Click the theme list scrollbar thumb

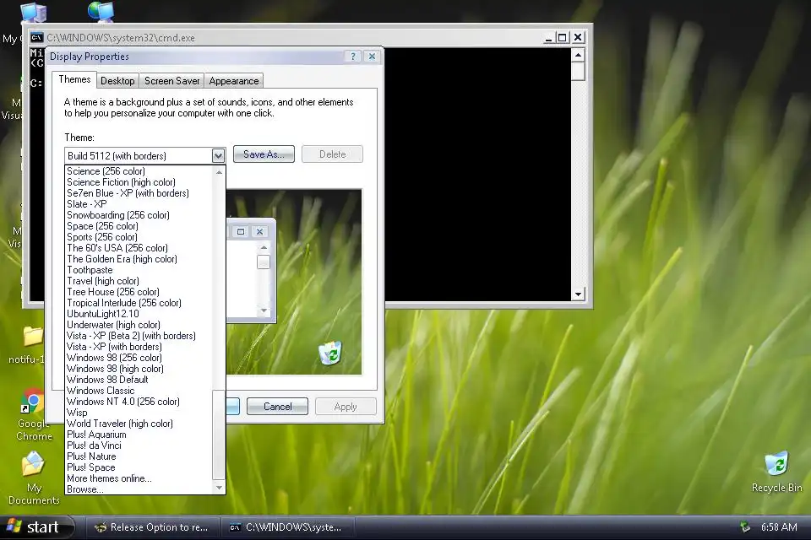point(219,435)
